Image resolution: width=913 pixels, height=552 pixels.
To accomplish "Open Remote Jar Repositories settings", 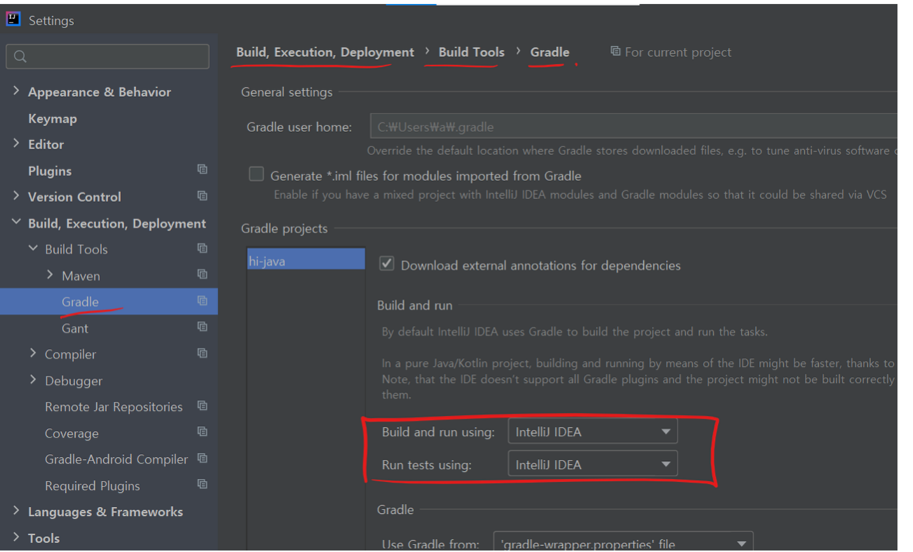I will tap(114, 407).
